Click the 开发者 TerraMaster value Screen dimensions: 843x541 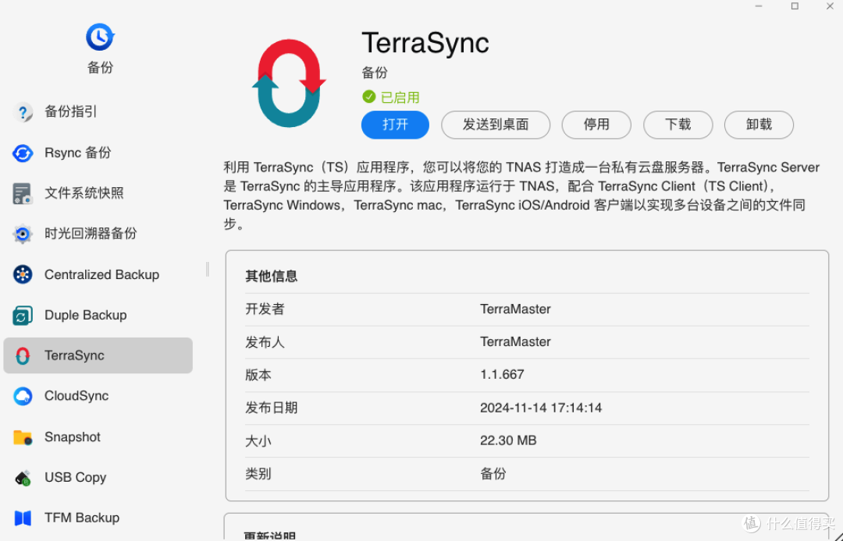[515, 309]
